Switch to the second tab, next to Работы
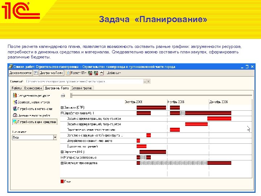The image size is (261, 196). [x=33, y=88]
